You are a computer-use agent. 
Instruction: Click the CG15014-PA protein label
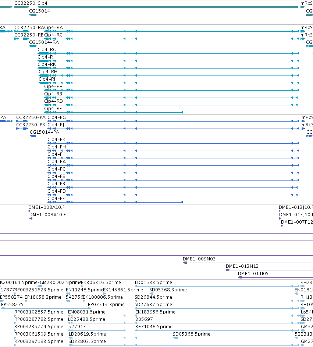point(45,132)
